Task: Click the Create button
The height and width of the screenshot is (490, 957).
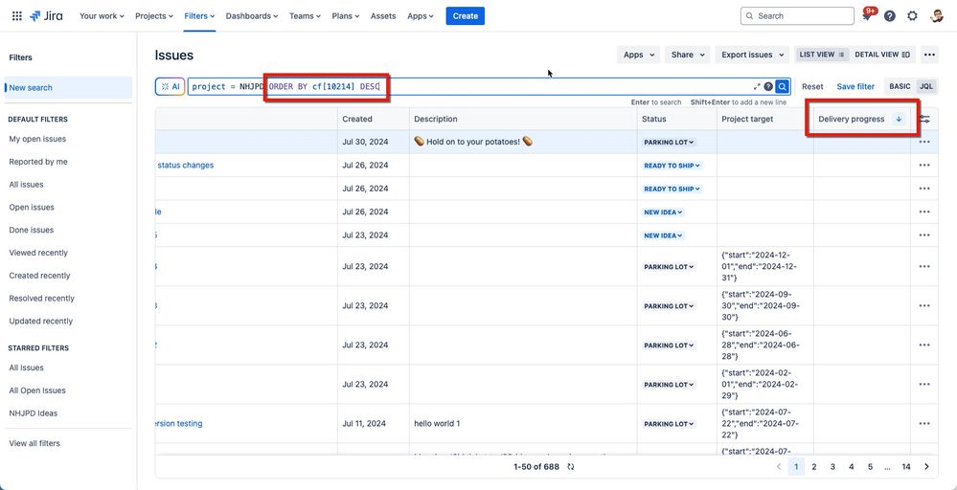Action: point(465,16)
